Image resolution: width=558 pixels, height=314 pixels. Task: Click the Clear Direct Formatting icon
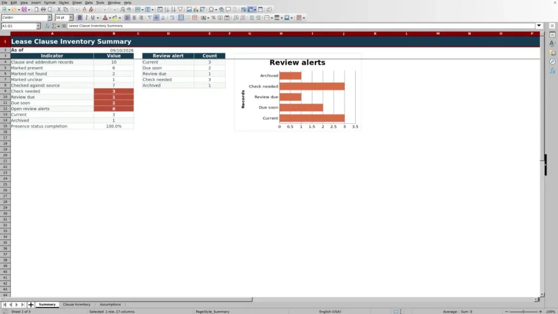coord(91,9)
